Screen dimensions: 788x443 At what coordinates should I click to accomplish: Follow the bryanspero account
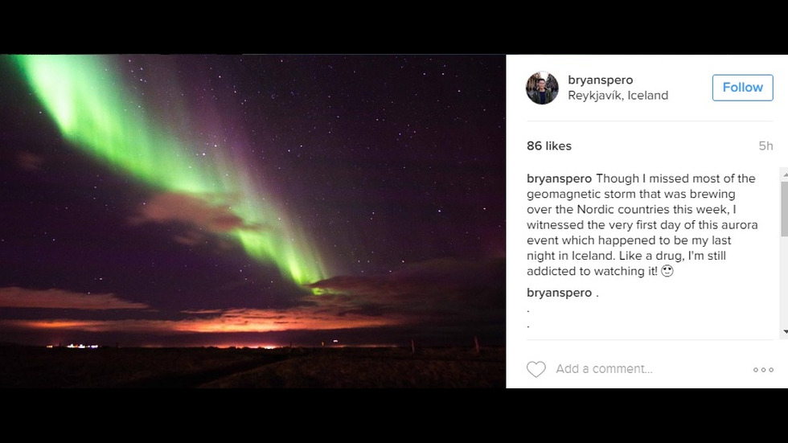click(x=742, y=88)
